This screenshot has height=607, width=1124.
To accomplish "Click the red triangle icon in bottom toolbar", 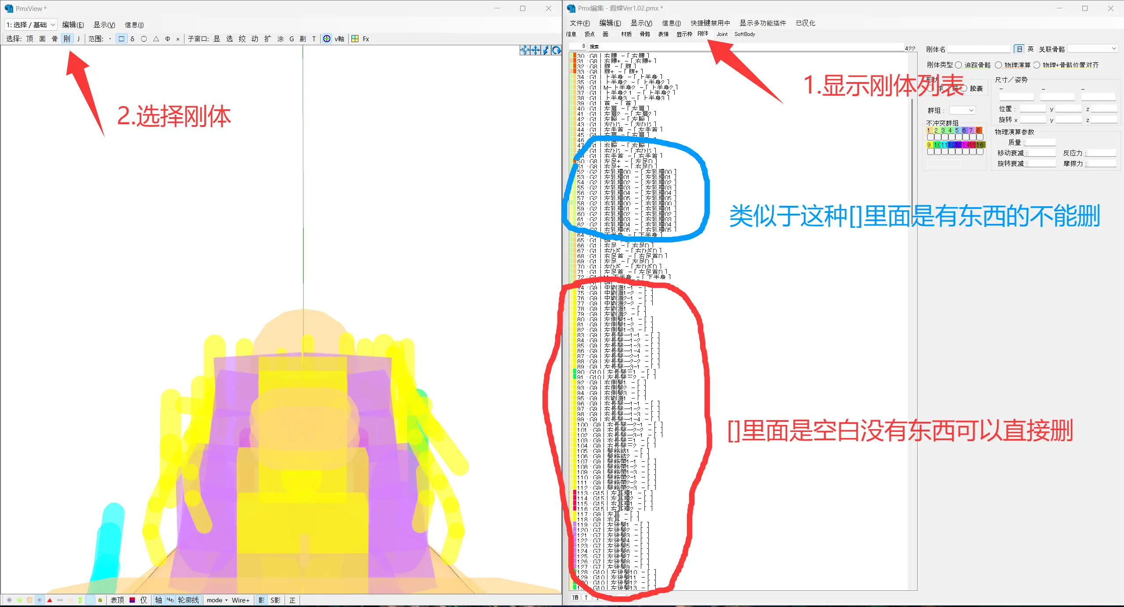I will pyautogui.click(x=50, y=600).
